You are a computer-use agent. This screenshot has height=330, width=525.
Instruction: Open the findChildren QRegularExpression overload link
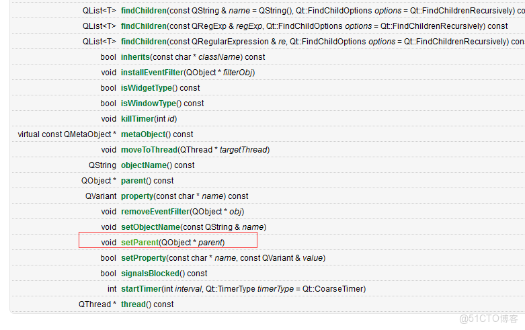144,42
